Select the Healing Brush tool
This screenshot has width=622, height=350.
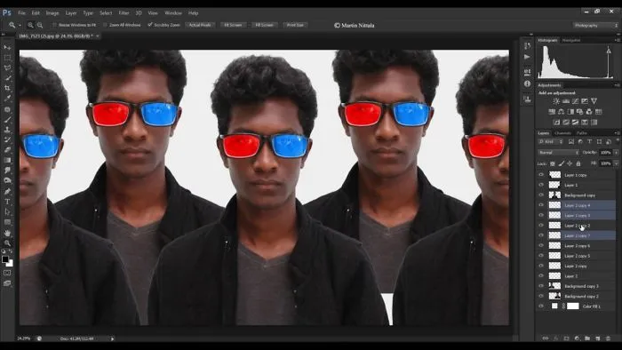[x=7, y=109]
